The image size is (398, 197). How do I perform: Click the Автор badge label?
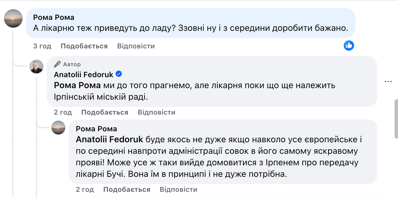[72, 64]
